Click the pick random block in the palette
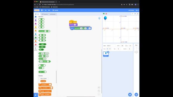 point(44,31)
